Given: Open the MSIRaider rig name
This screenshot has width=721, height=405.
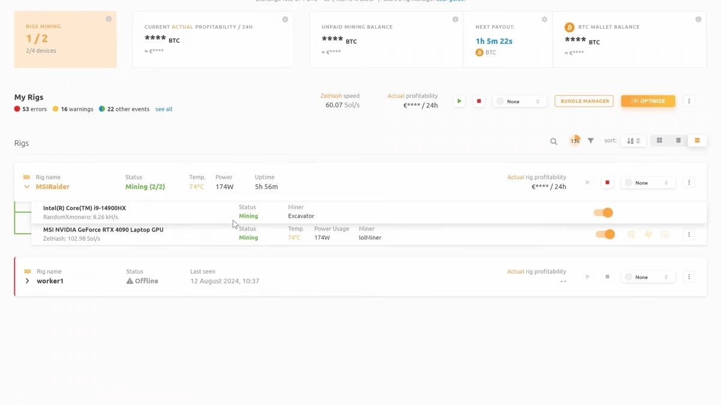Looking at the screenshot, I should tap(52, 187).
